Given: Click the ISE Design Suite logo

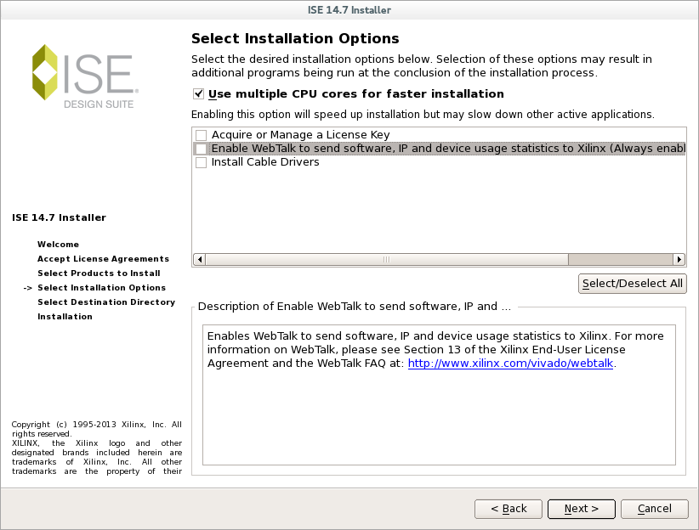Looking at the screenshot, I should (83, 76).
